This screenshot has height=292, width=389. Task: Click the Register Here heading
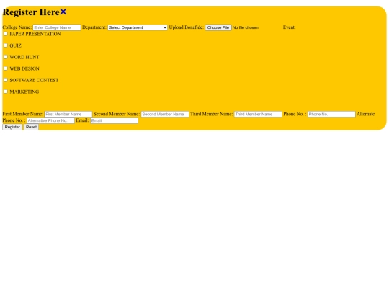click(31, 12)
